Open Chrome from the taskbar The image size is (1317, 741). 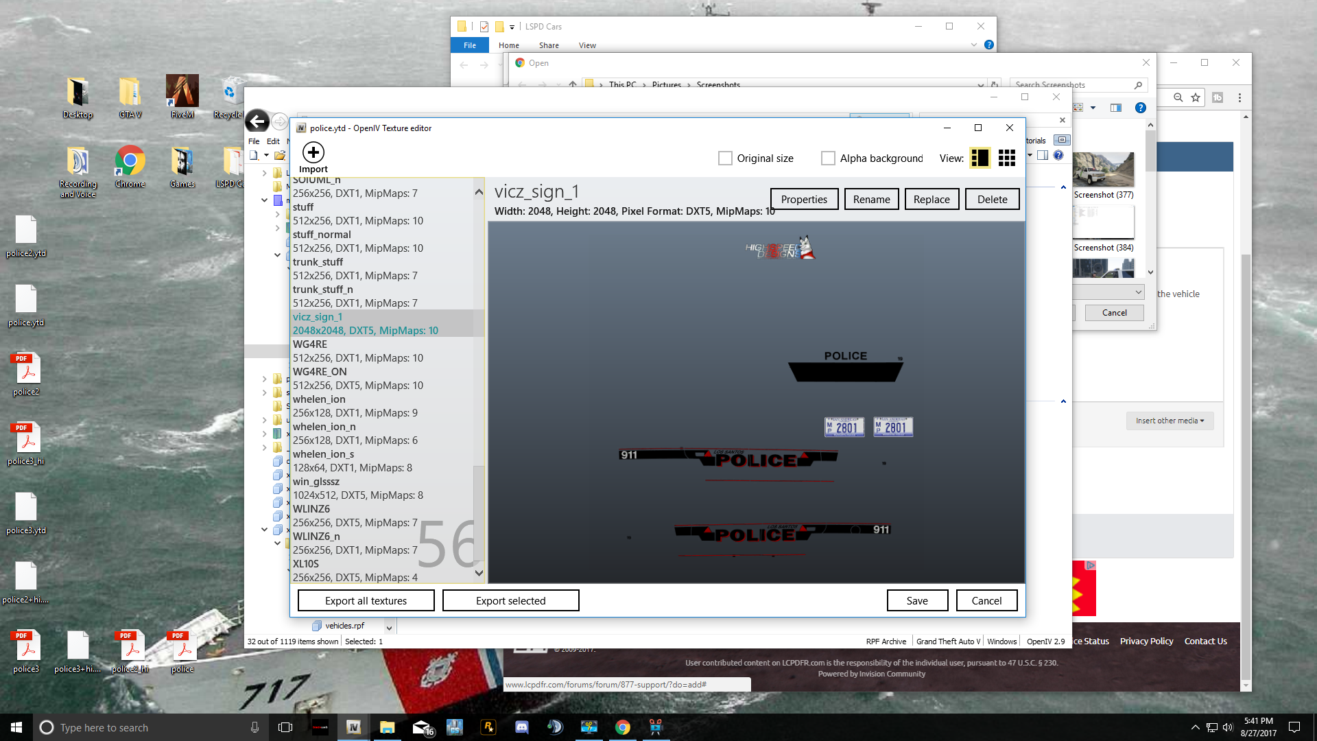(x=623, y=727)
